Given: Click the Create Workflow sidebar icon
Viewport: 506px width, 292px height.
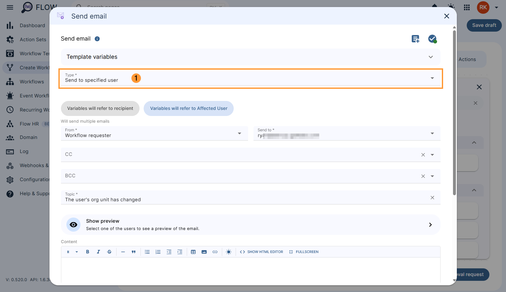Looking at the screenshot, I should click(10, 68).
